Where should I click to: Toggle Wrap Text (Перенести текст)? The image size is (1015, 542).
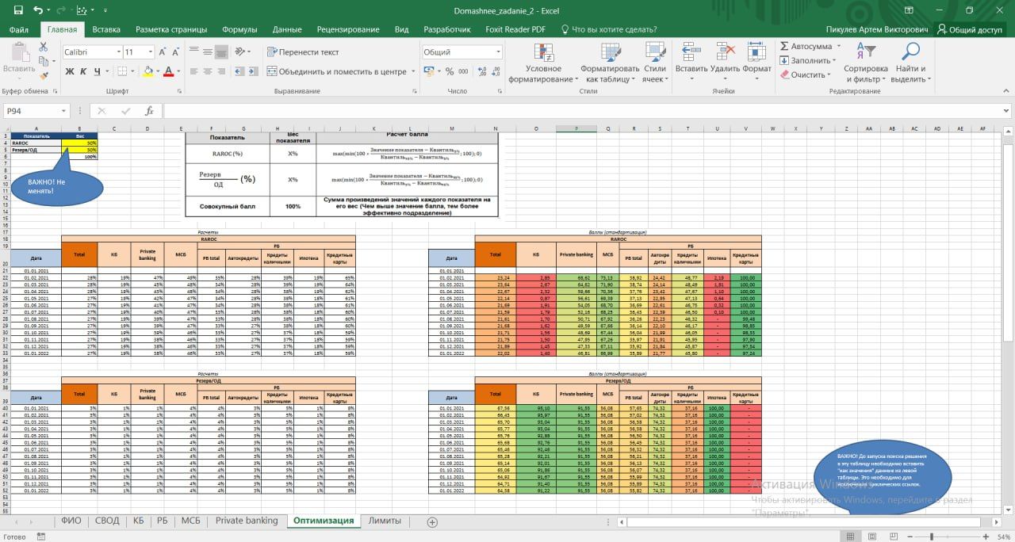point(303,52)
